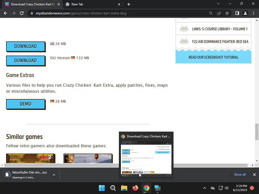This screenshot has height=194, width=259.
Task: Read our screenshot tutorial link
Action: click(213, 57)
